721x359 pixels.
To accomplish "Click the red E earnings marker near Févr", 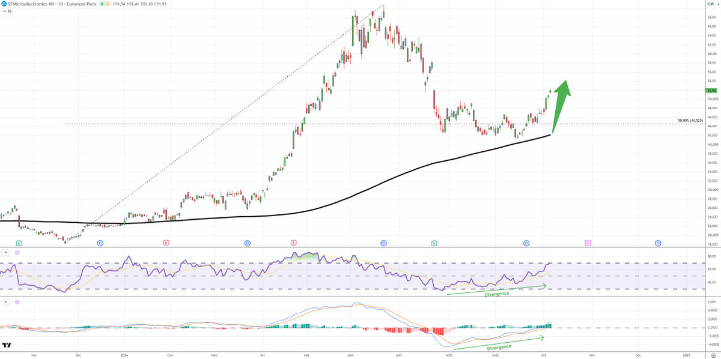I will tap(166, 243).
